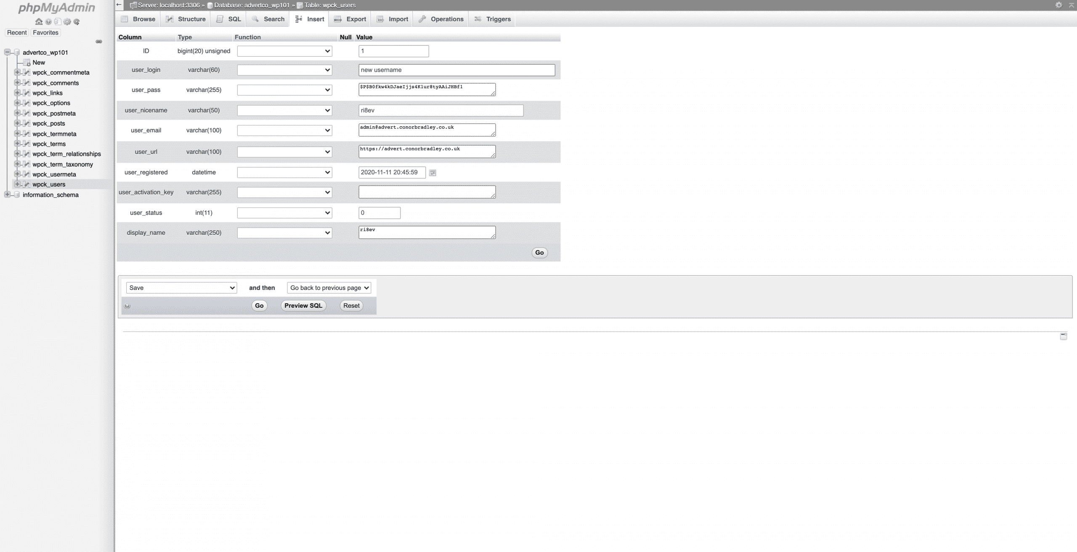Switch to the Structure tab
Screen dimensions: 1077x552
tap(186, 19)
